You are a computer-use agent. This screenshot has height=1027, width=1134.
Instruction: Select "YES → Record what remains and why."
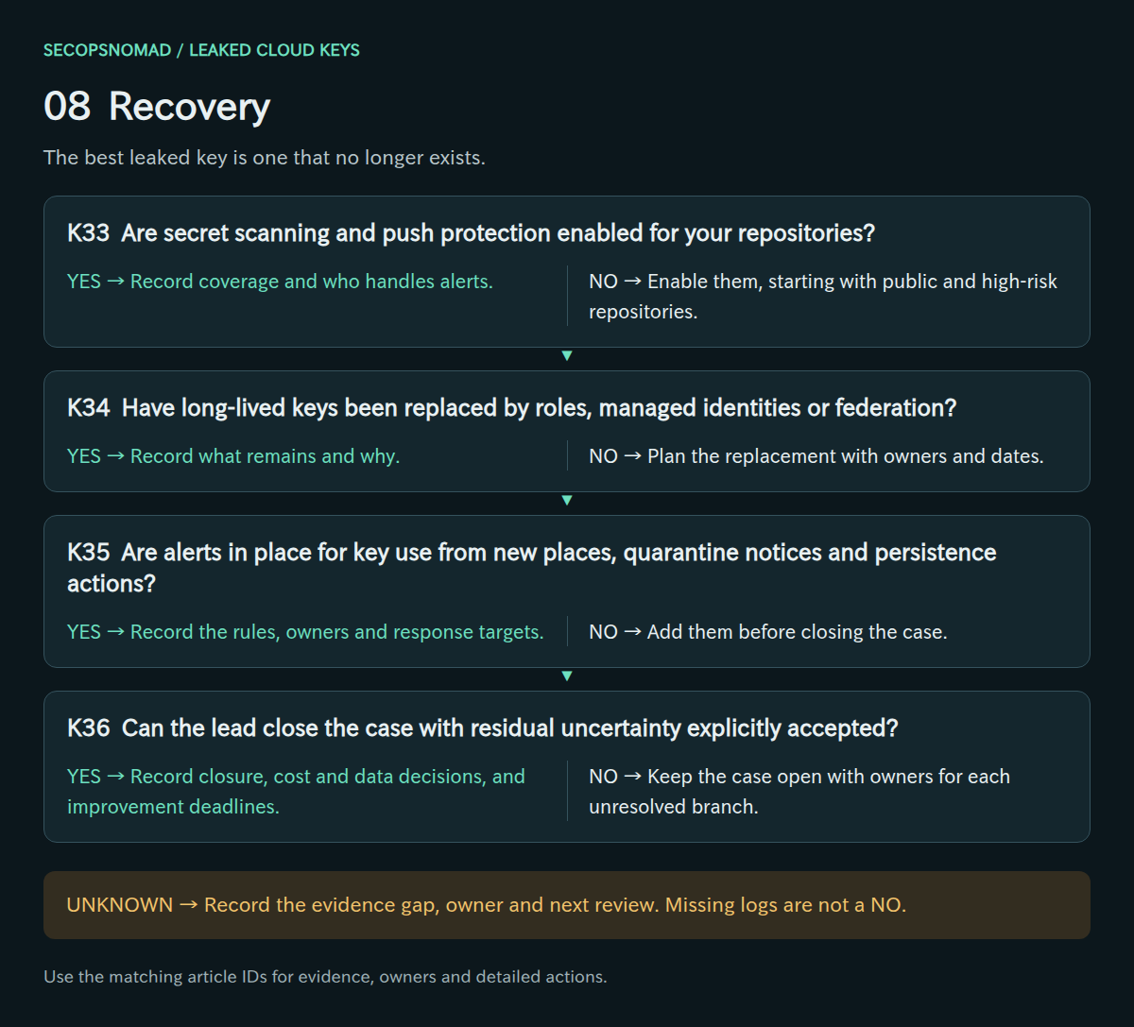coord(233,456)
